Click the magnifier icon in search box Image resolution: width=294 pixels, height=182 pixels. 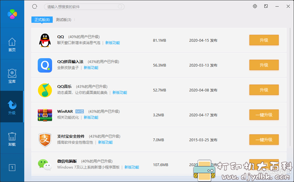click(x=120, y=7)
